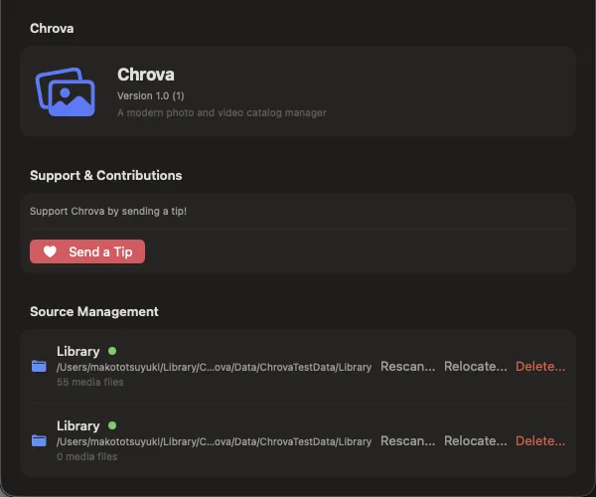This screenshot has width=596, height=497.
Task: Click the large Chrova title beside the icon
Action: [146, 75]
